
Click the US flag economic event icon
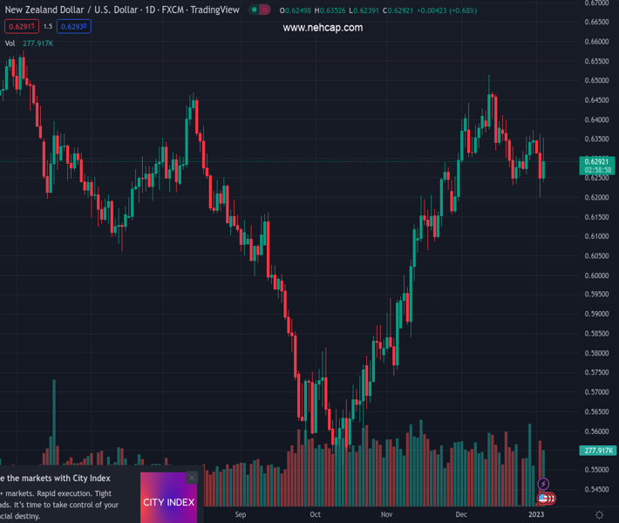tap(544, 498)
